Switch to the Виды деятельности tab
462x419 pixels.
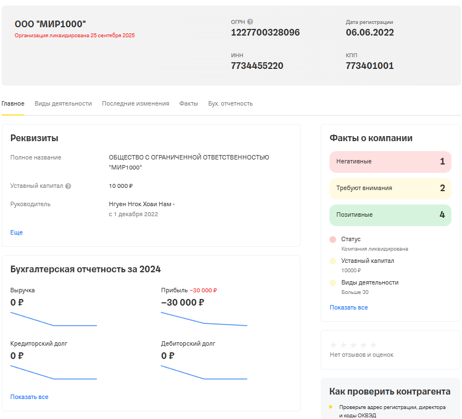point(63,103)
